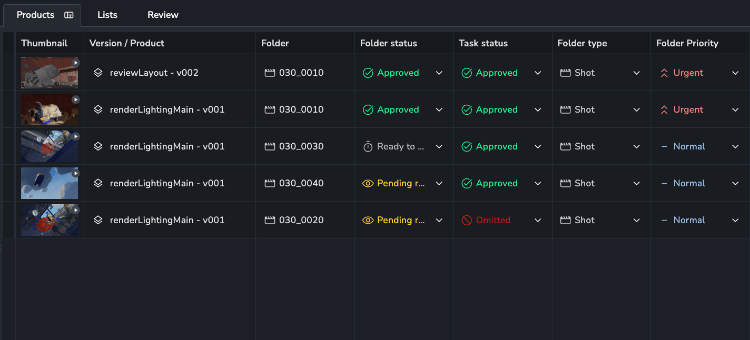Click the Normal dash icon in 030_0040 row

[664, 183]
